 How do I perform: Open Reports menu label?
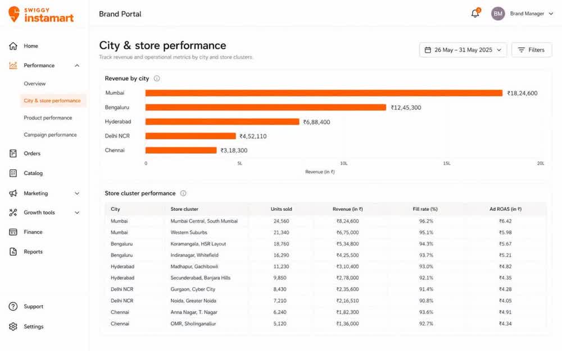point(33,252)
